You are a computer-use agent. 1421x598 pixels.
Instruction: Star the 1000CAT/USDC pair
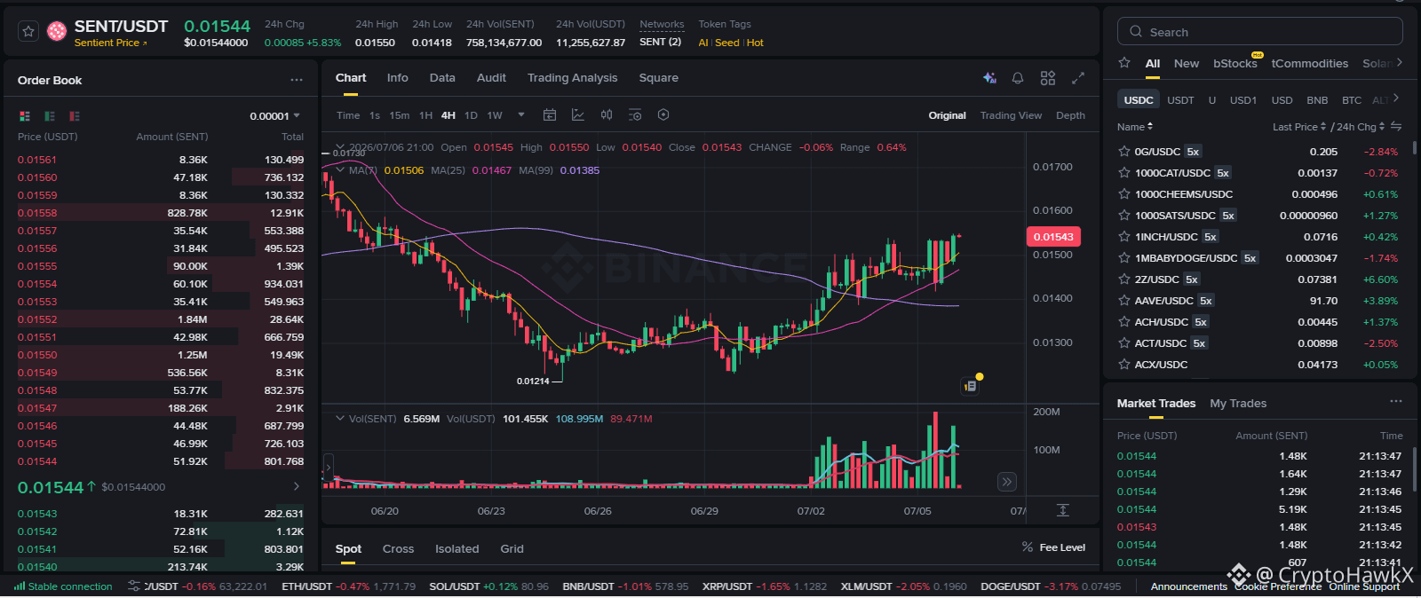pyautogui.click(x=1124, y=173)
